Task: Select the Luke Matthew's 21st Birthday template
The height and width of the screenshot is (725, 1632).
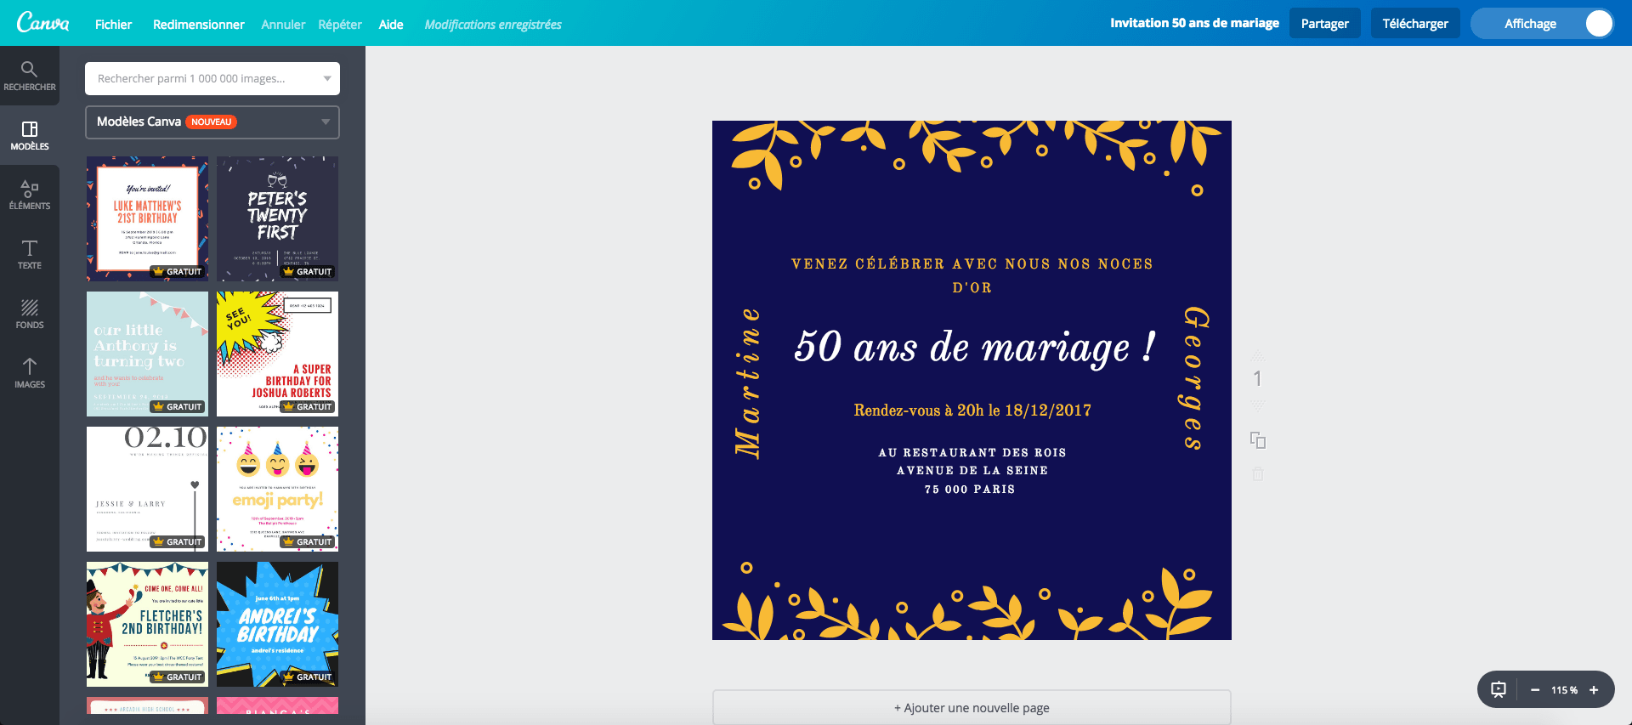Action: [x=147, y=218]
